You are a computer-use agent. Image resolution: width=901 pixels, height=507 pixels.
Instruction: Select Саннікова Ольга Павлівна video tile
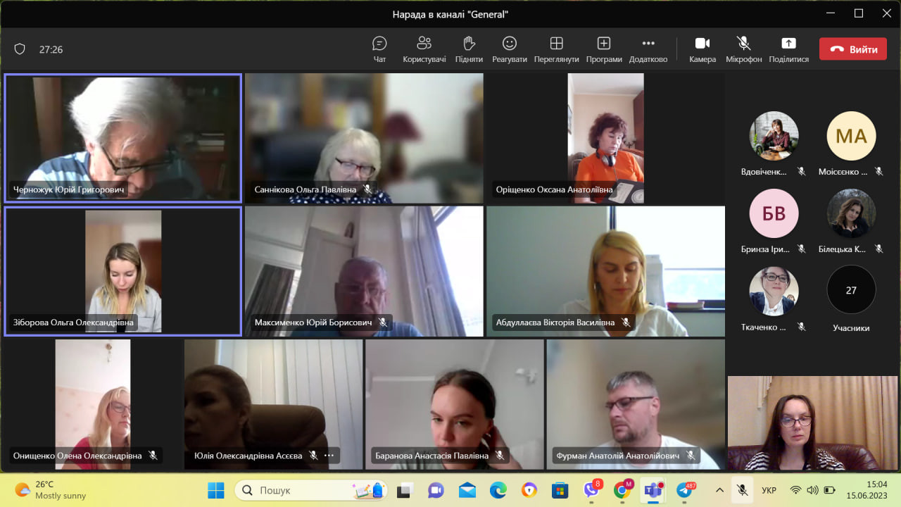tap(365, 138)
